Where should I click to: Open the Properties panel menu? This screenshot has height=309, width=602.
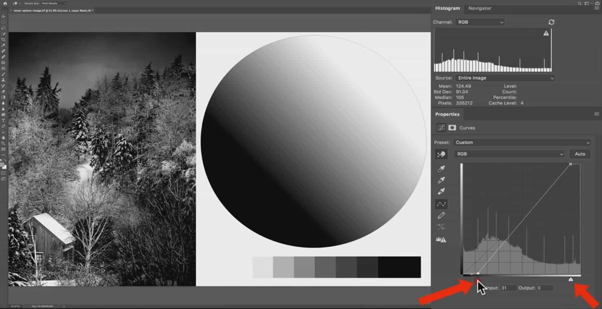tap(596, 114)
